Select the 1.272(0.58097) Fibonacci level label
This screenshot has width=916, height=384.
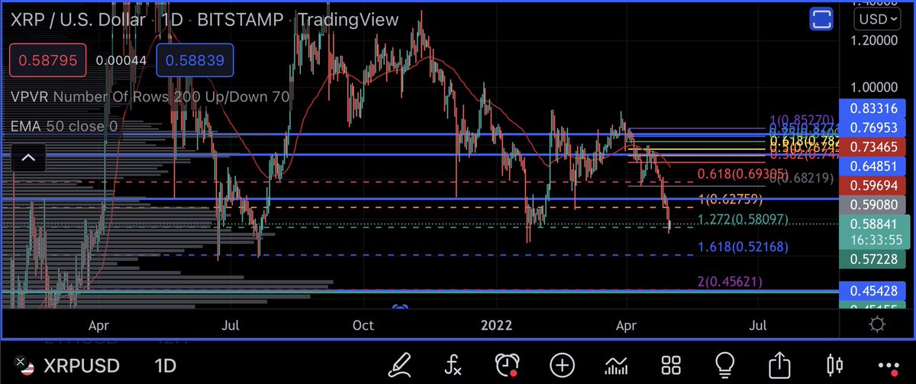click(x=744, y=219)
